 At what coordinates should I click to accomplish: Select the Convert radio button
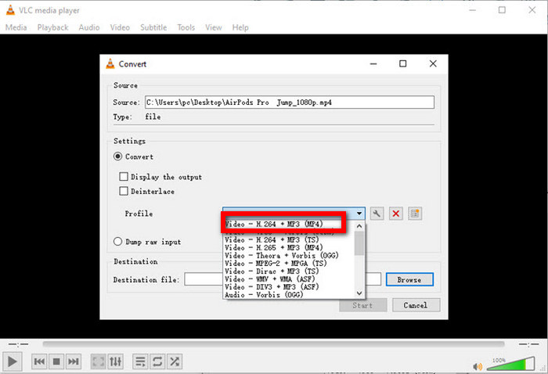point(117,156)
